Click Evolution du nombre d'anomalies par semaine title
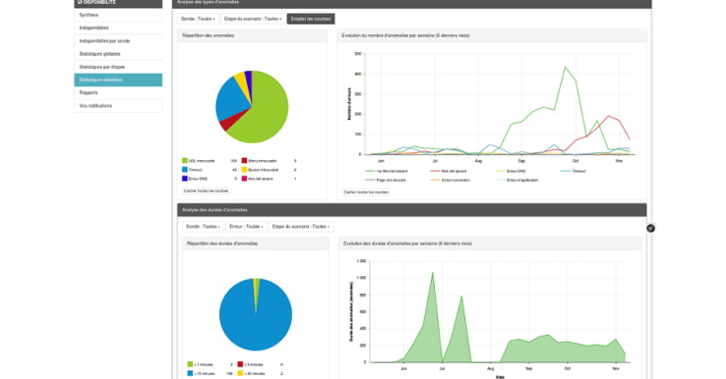The width and height of the screenshot is (726, 379). [405, 35]
